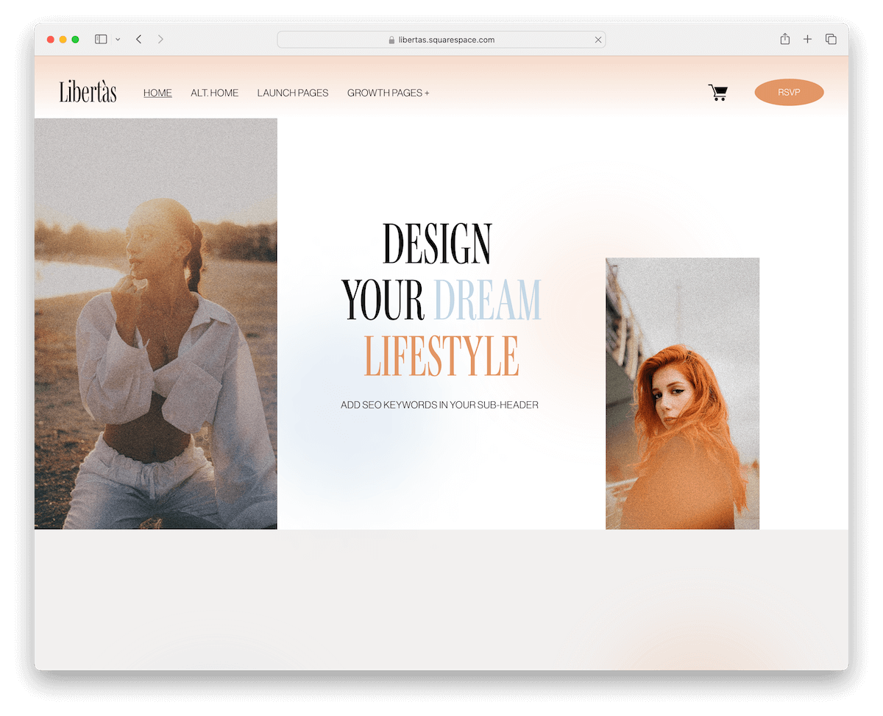Click the sunlit woman photo on the left

[155, 324]
